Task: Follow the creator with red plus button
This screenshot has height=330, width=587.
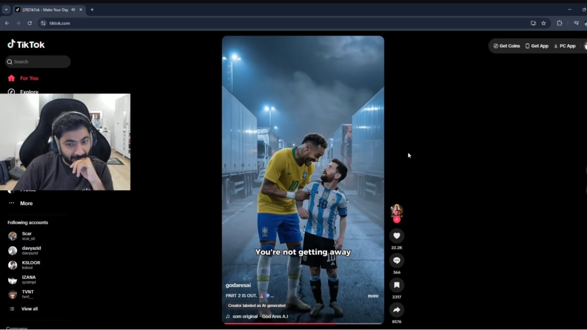Action: (x=397, y=220)
